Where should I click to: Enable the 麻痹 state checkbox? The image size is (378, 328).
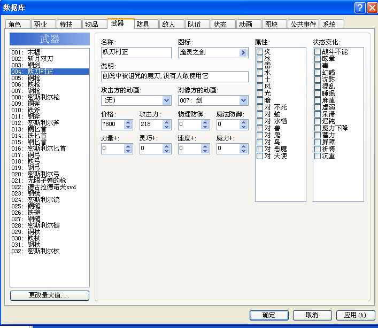click(318, 100)
